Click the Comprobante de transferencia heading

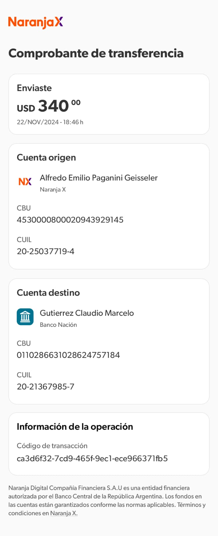(x=96, y=53)
